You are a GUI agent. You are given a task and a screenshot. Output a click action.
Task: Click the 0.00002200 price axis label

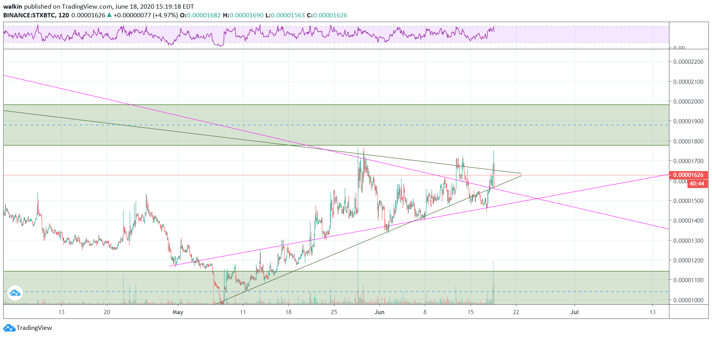tap(688, 62)
